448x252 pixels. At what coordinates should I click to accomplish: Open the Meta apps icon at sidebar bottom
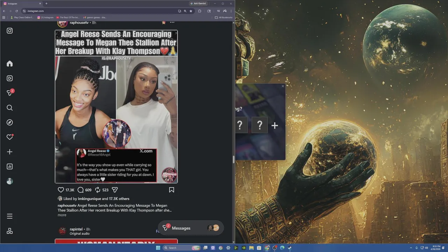[10, 231]
